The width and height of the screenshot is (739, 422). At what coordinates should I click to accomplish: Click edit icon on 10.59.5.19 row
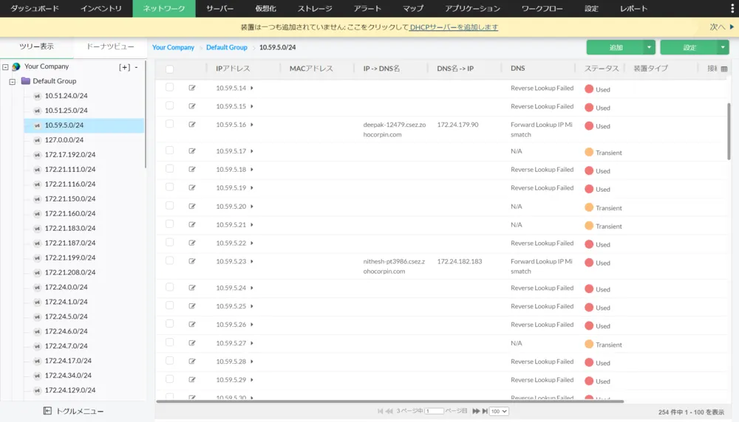tap(192, 187)
